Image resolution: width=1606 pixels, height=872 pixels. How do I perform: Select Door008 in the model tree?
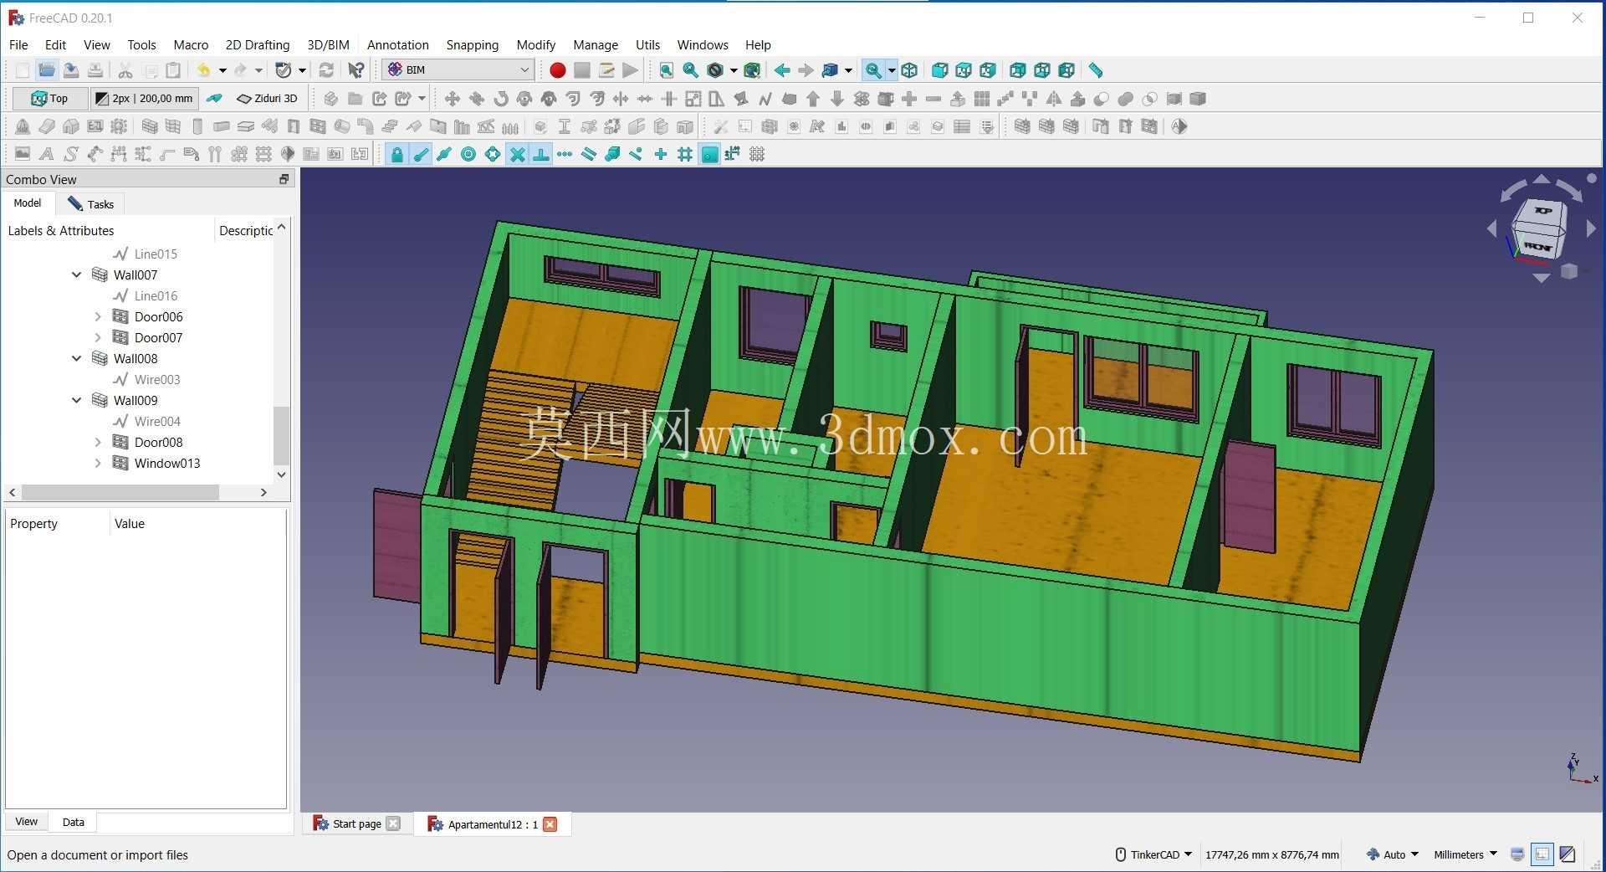[158, 442]
